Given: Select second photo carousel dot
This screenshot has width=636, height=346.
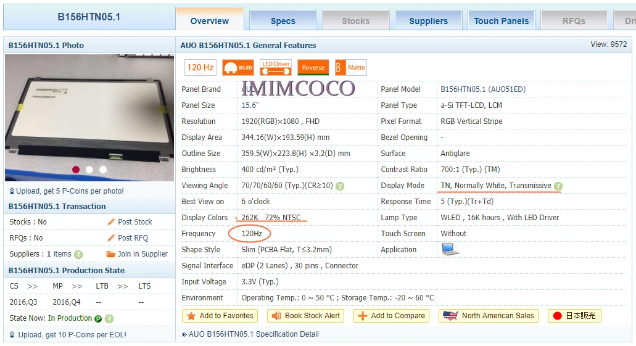Looking at the screenshot, I should point(89,170).
